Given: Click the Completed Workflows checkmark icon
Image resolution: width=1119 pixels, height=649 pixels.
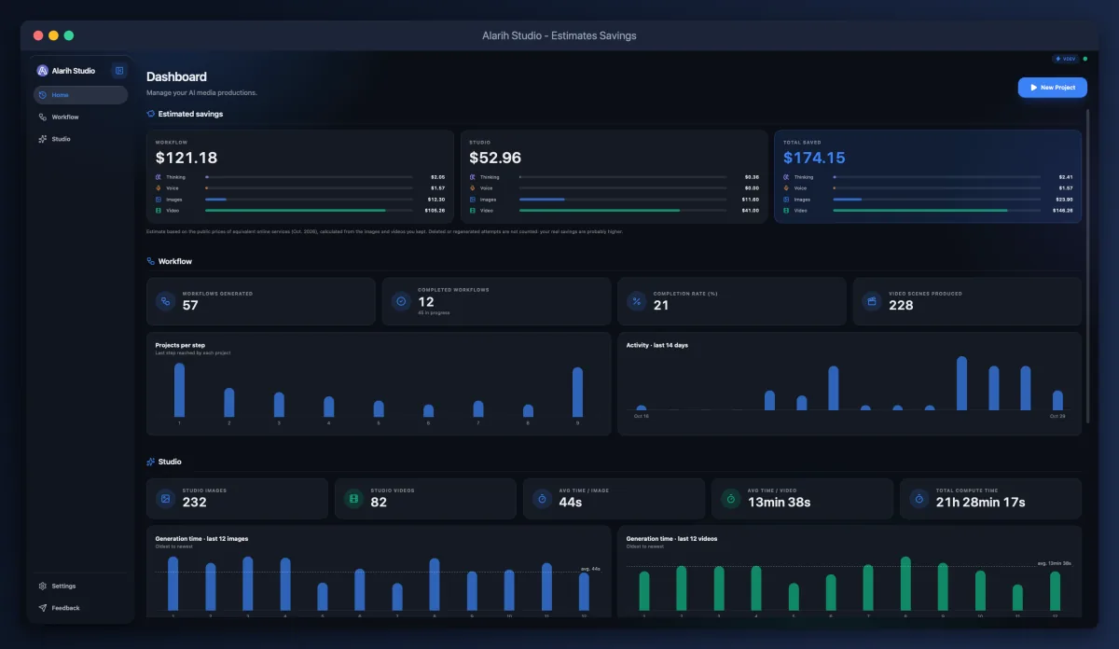Looking at the screenshot, I should click(401, 301).
